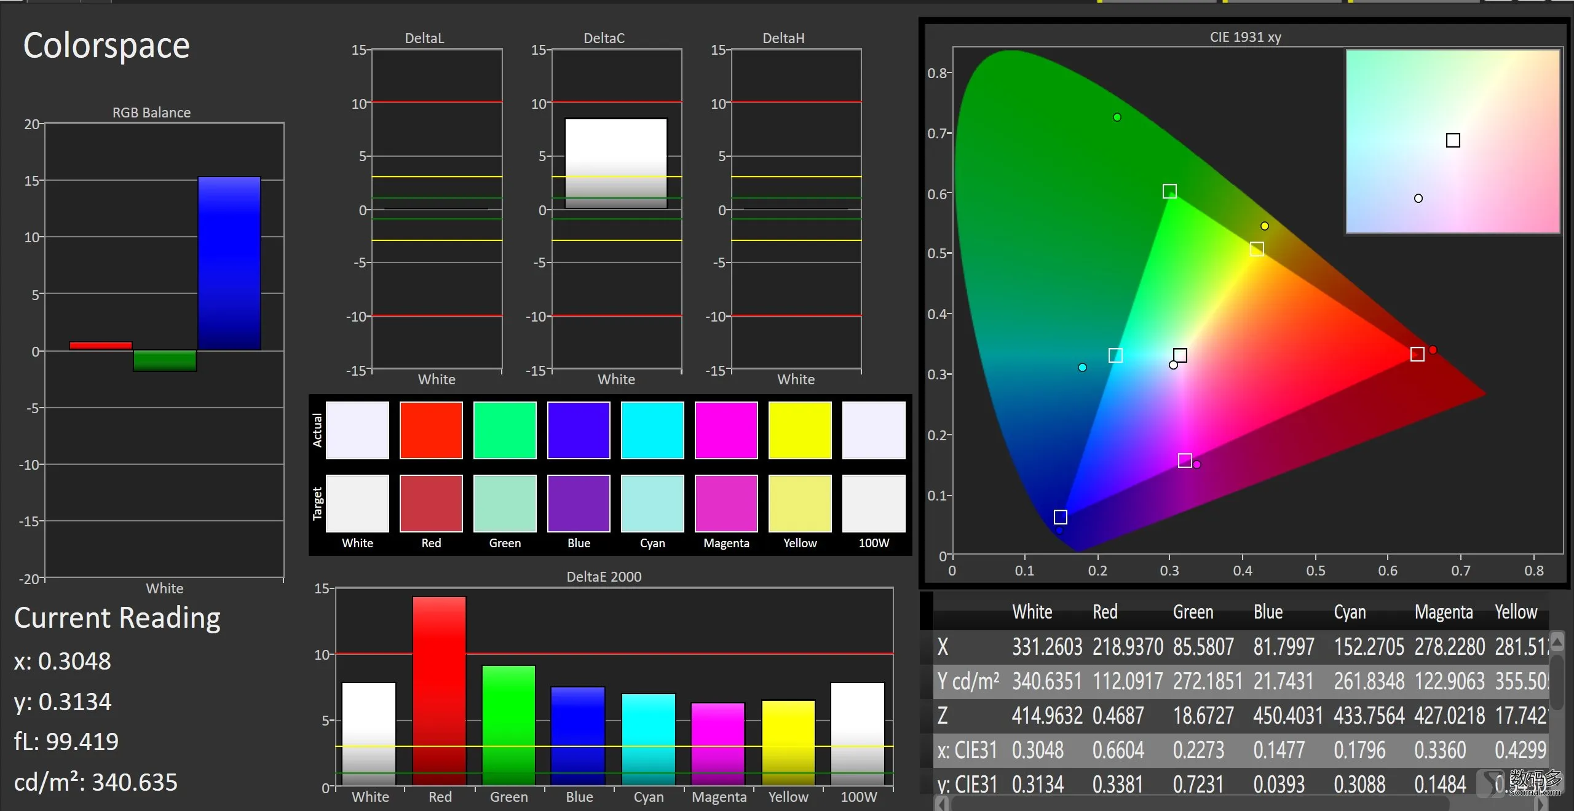Click the Red target color swatch
Image resolution: width=1574 pixels, height=811 pixels.
[x=431, y=504]
